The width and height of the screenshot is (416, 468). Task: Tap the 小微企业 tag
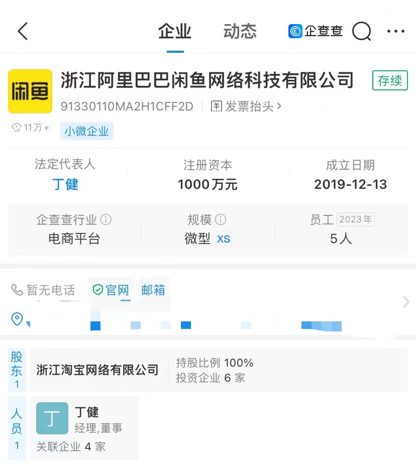click(x=86, y=131)
